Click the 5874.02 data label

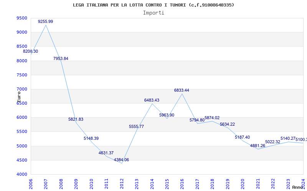click(212, 118)
